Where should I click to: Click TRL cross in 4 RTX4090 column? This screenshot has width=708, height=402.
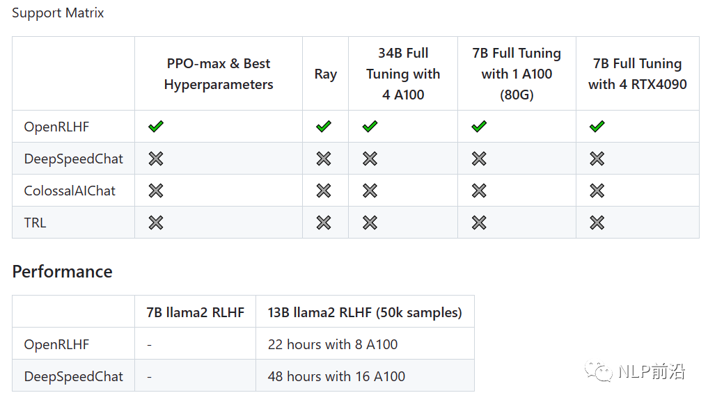tap(597, 223)
